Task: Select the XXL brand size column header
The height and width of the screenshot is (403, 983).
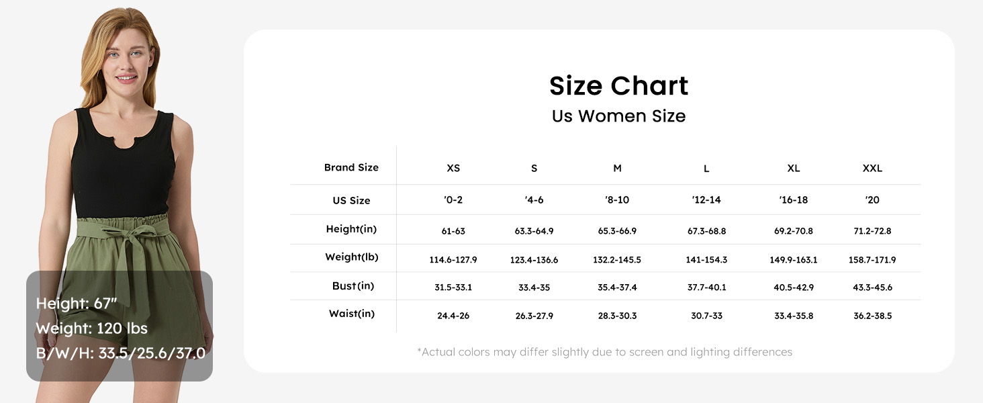Action: pos(872,169)
